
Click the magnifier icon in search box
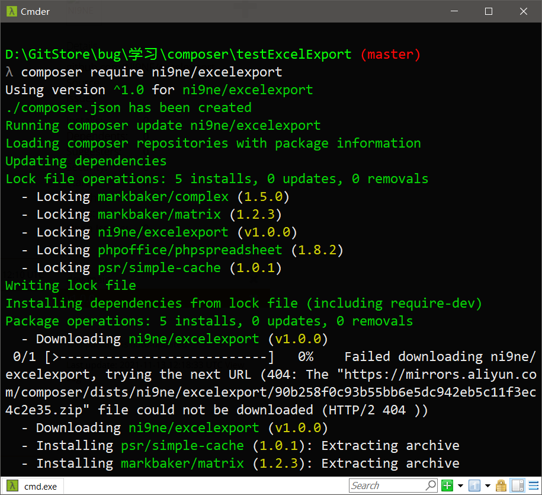(431, 486)
